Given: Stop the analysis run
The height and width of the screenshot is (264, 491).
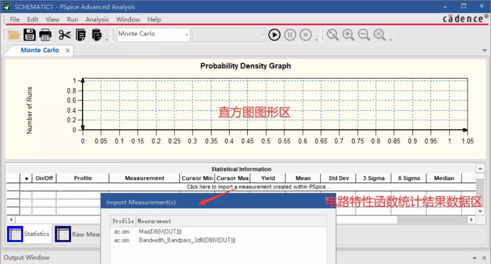Looking at the screenshot, I should pyautogui.click(x=306, y=35).
